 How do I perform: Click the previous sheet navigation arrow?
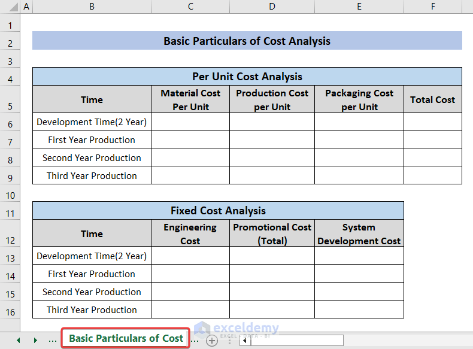point(19,340)
